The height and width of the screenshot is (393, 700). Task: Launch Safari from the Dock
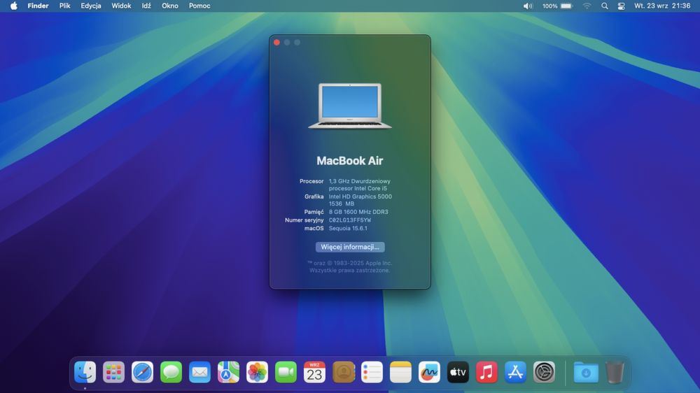tap(142, 372)
